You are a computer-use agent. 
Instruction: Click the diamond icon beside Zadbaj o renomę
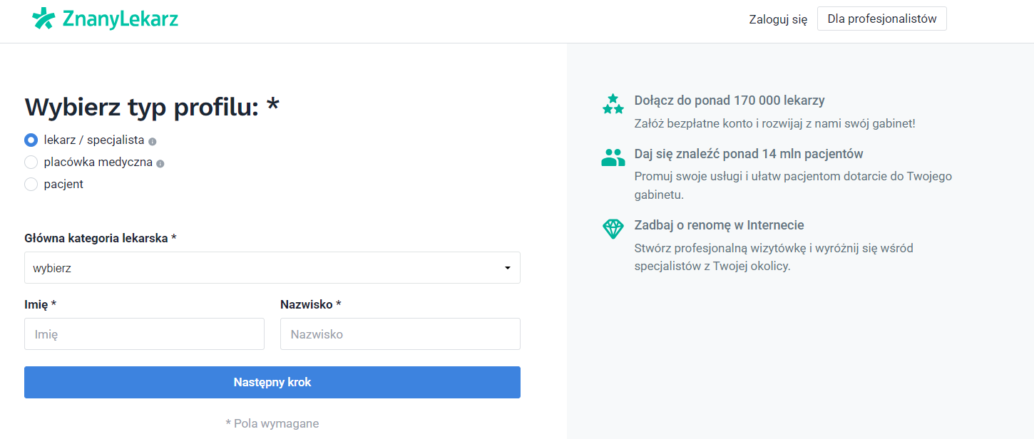click(x=613, y=229)
